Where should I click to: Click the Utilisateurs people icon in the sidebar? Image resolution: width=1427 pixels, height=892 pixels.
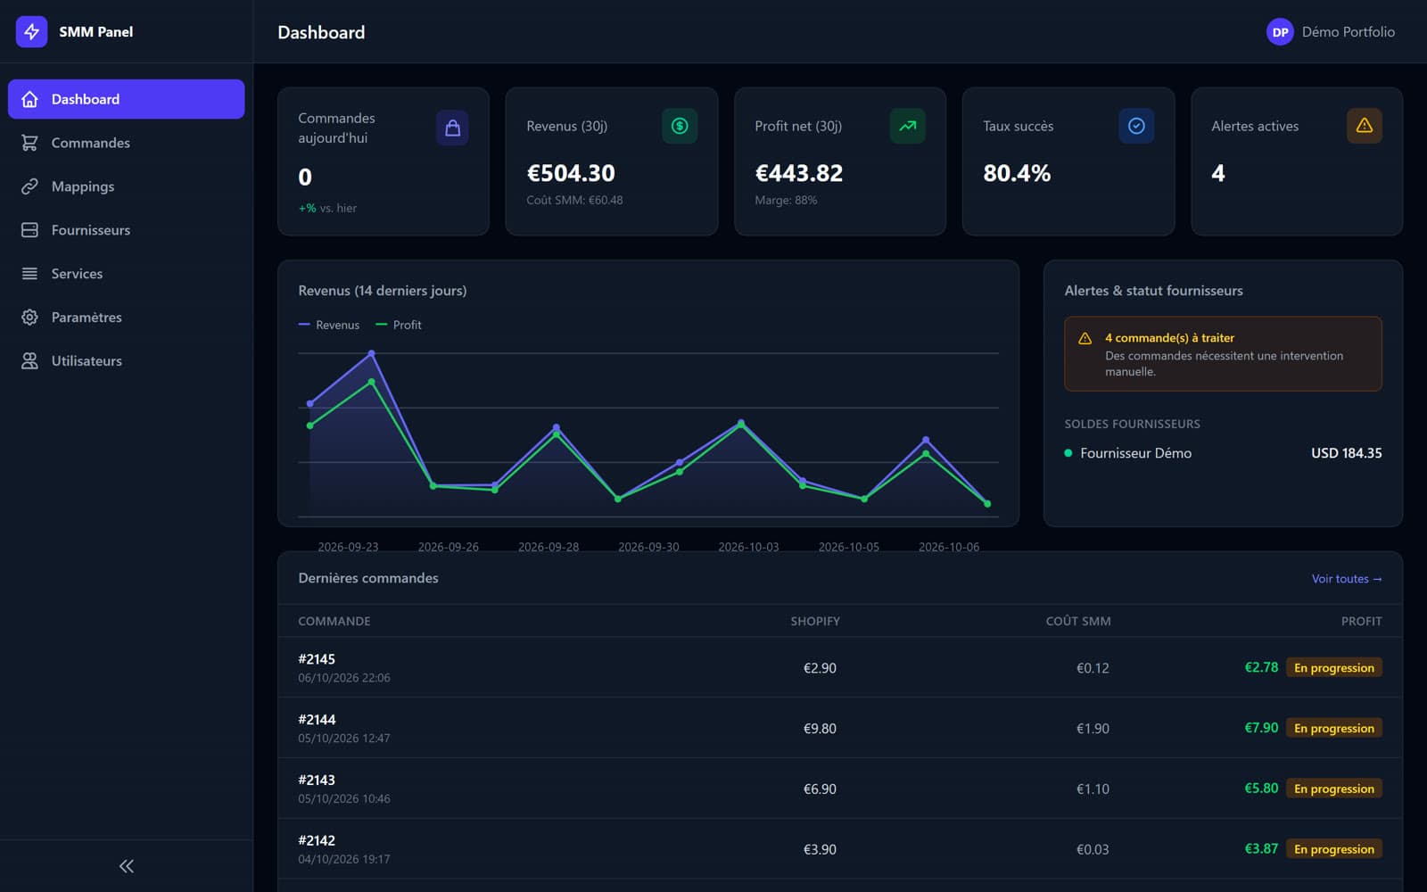[x=29, y=361]
